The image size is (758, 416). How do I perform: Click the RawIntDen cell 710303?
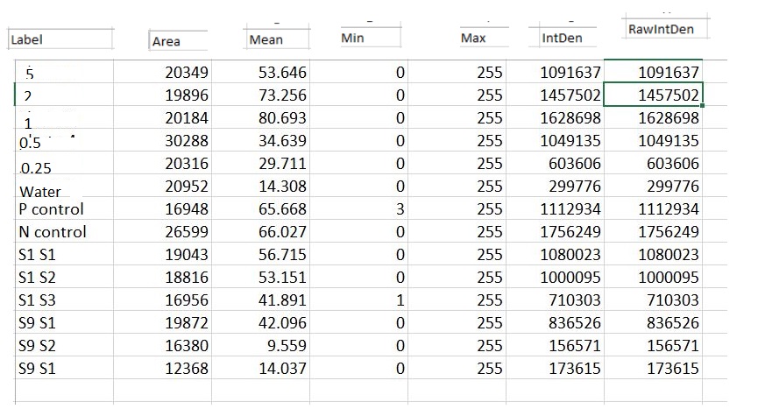point(667,300)
